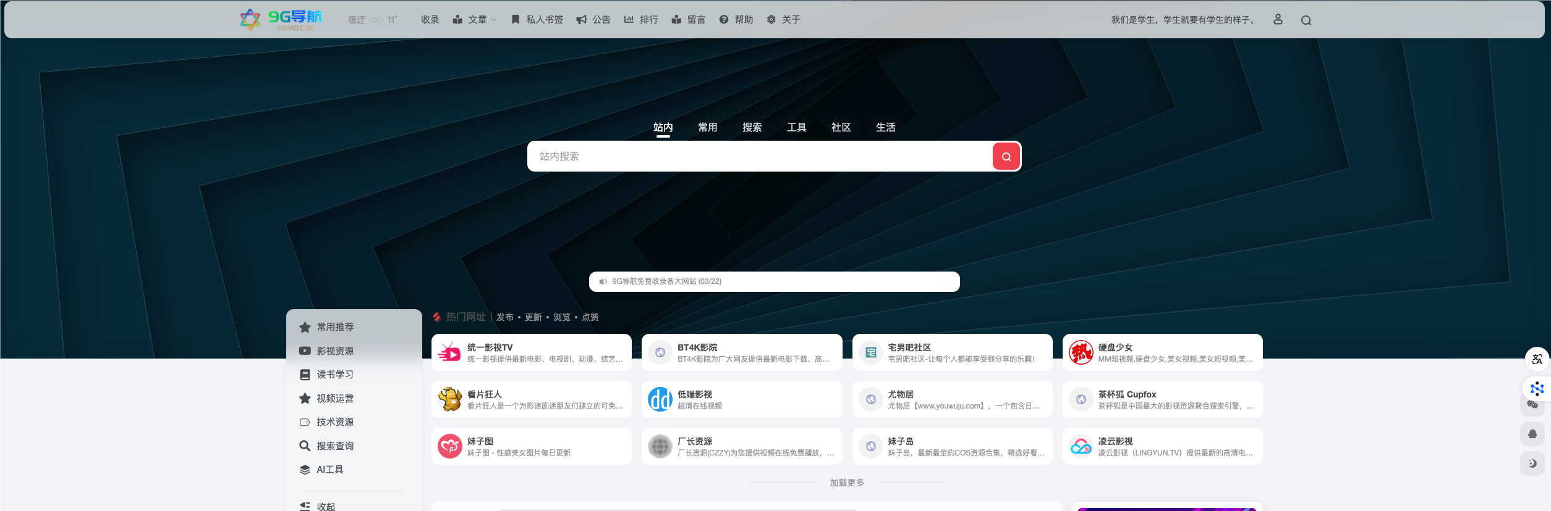Click the 统一影视TV site icon
The width and height of the screenshot is (1551, 511).
450,352
